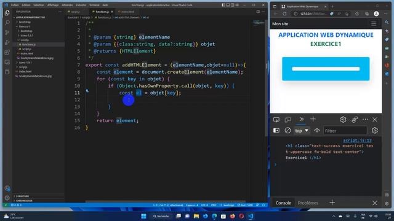Open the Manage gear in VS Code activity bar

pos(7,198)
